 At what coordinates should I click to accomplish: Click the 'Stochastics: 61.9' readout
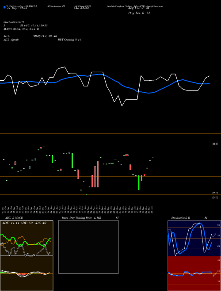[14, 22]
